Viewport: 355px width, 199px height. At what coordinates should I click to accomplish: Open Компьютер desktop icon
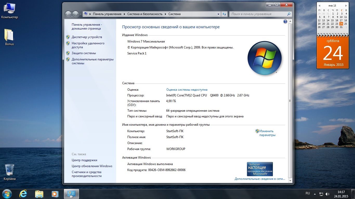10,11
